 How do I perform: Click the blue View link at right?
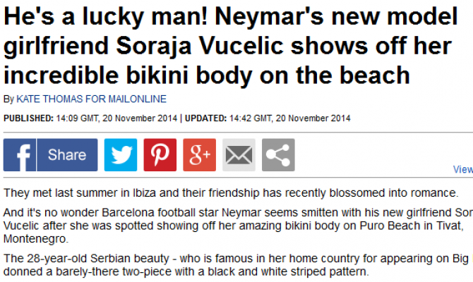[x=462, y=170]
